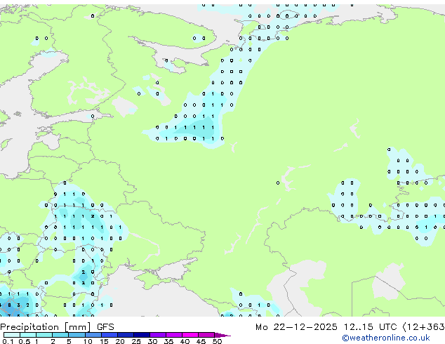The image size is (445, 344).
Task: Select the 40–45 mm magenta legend swatch
Action: click(190, 335)
